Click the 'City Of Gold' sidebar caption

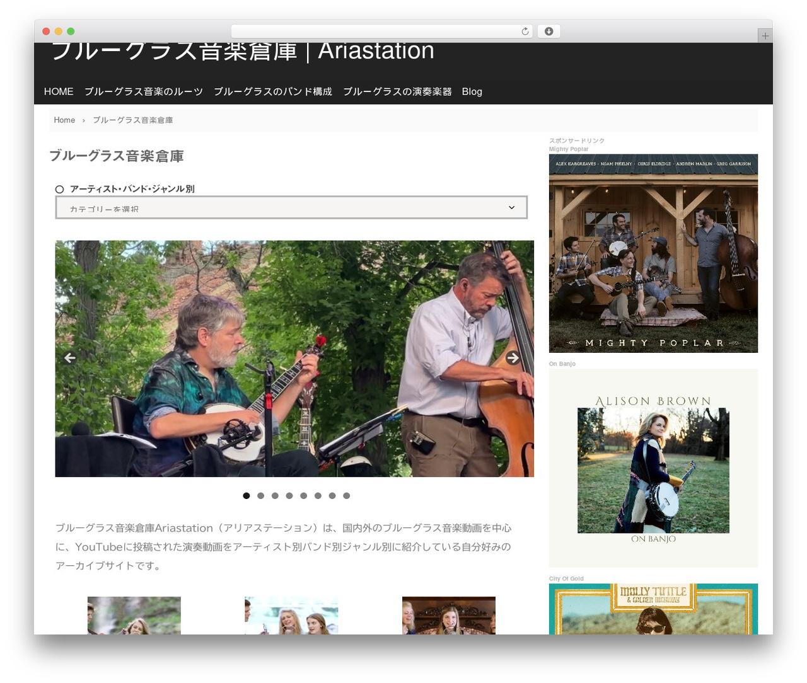pos(566,578)
